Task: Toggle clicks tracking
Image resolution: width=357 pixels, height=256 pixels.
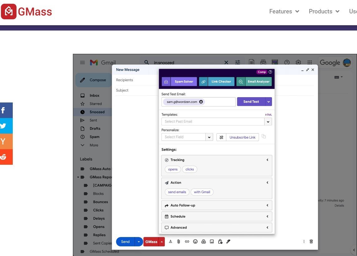Action: pyautogui.click(x=190, y=169)
